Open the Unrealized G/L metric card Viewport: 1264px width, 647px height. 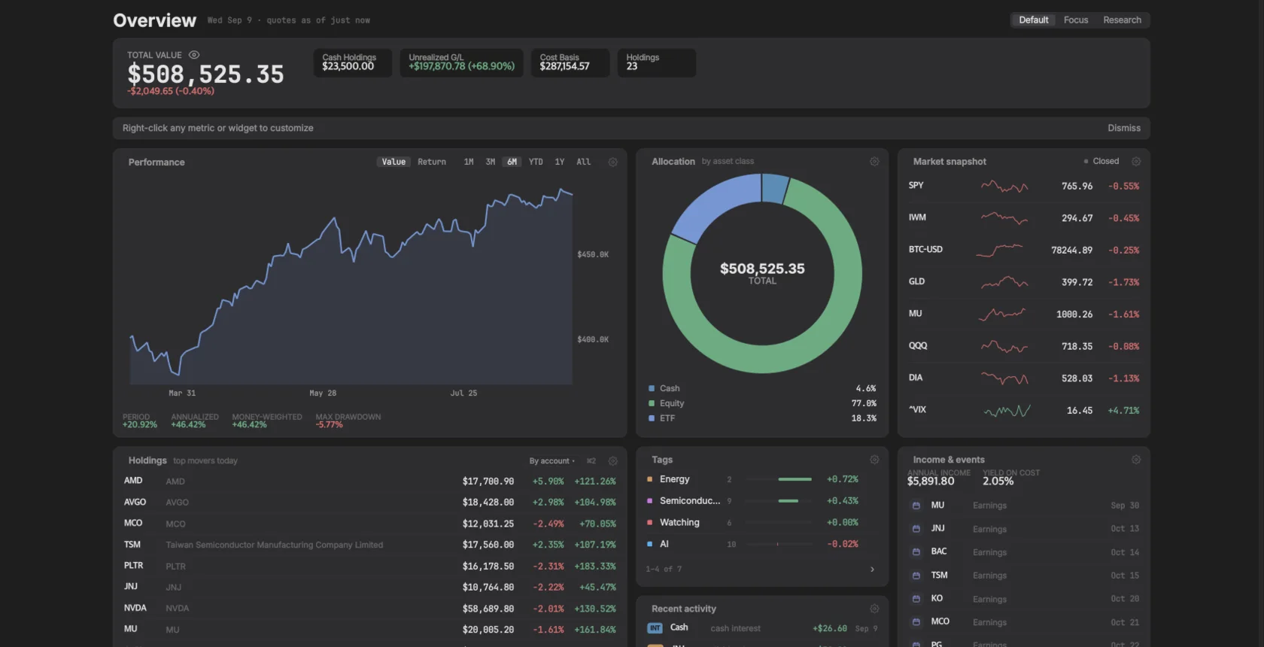461,62
